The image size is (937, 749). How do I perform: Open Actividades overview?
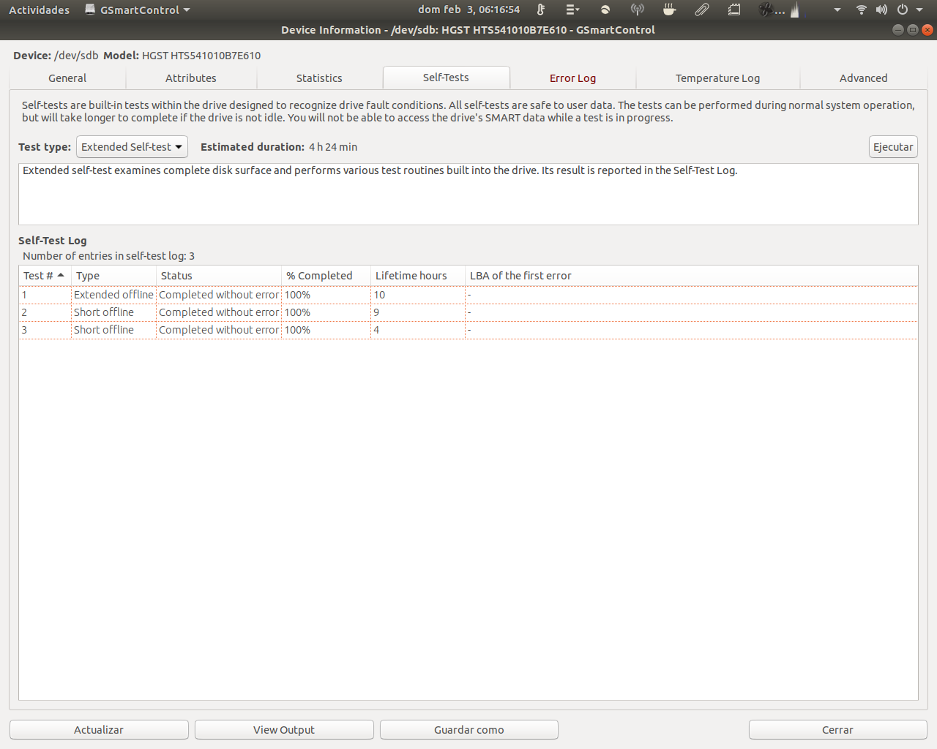[x=39, y=10]
